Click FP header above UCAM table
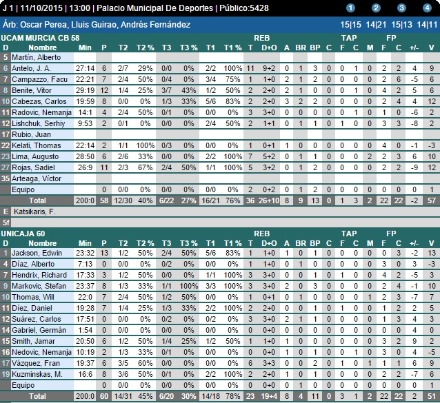Screen dimensions: 440x403 (391, 38)
